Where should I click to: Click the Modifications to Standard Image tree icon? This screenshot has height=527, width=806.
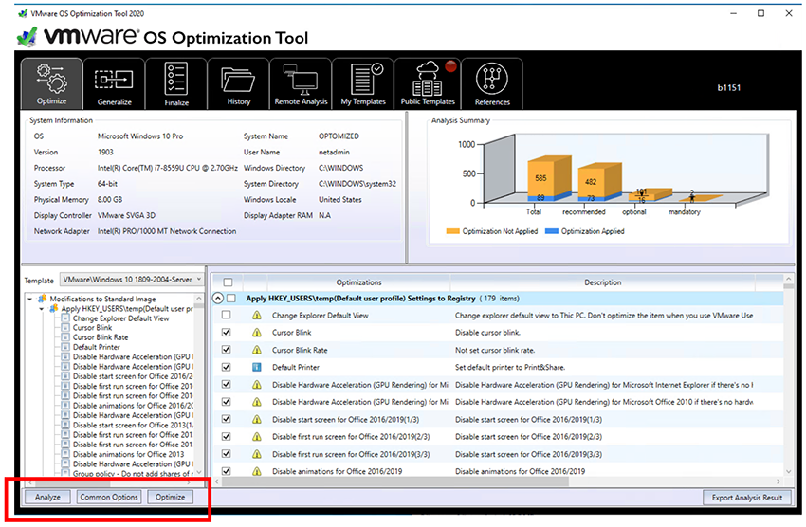[42, 299]
